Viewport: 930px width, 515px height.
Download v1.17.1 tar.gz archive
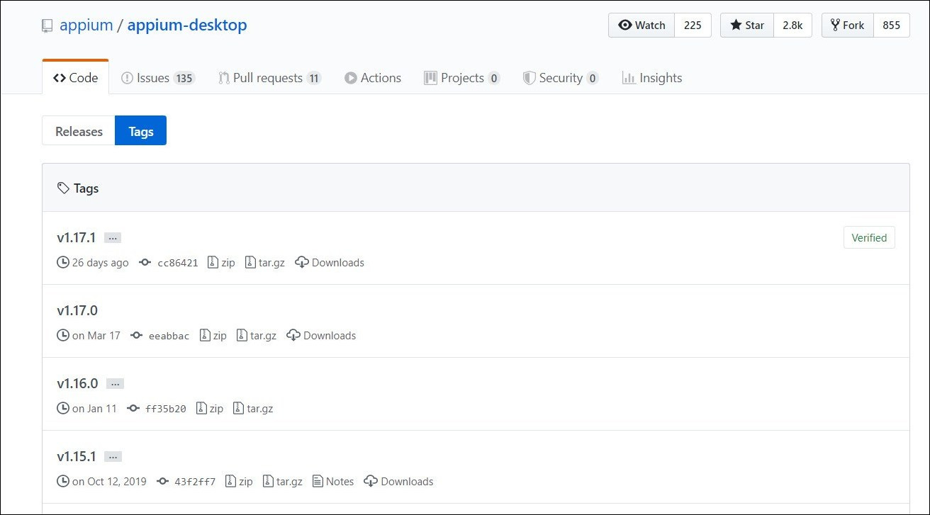[265, 263]
